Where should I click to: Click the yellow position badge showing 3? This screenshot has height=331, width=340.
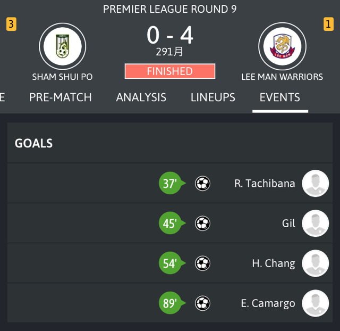point(11,24)
